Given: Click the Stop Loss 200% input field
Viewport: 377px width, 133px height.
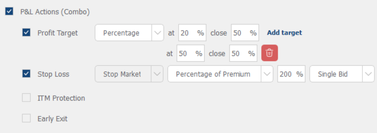Looking at the screenshot, I should [x=287, y=74].
